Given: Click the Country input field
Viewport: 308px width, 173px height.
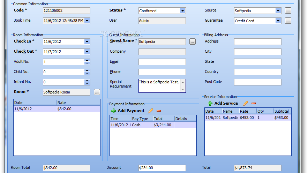Looking at the screenshot, I should (257, 72).
